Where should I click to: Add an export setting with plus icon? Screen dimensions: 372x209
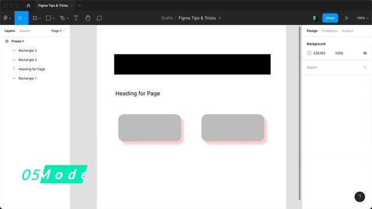pos(365,67)
